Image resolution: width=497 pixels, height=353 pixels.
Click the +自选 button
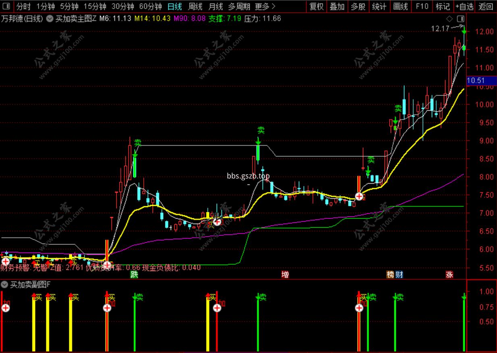click(x=464, y=6)
